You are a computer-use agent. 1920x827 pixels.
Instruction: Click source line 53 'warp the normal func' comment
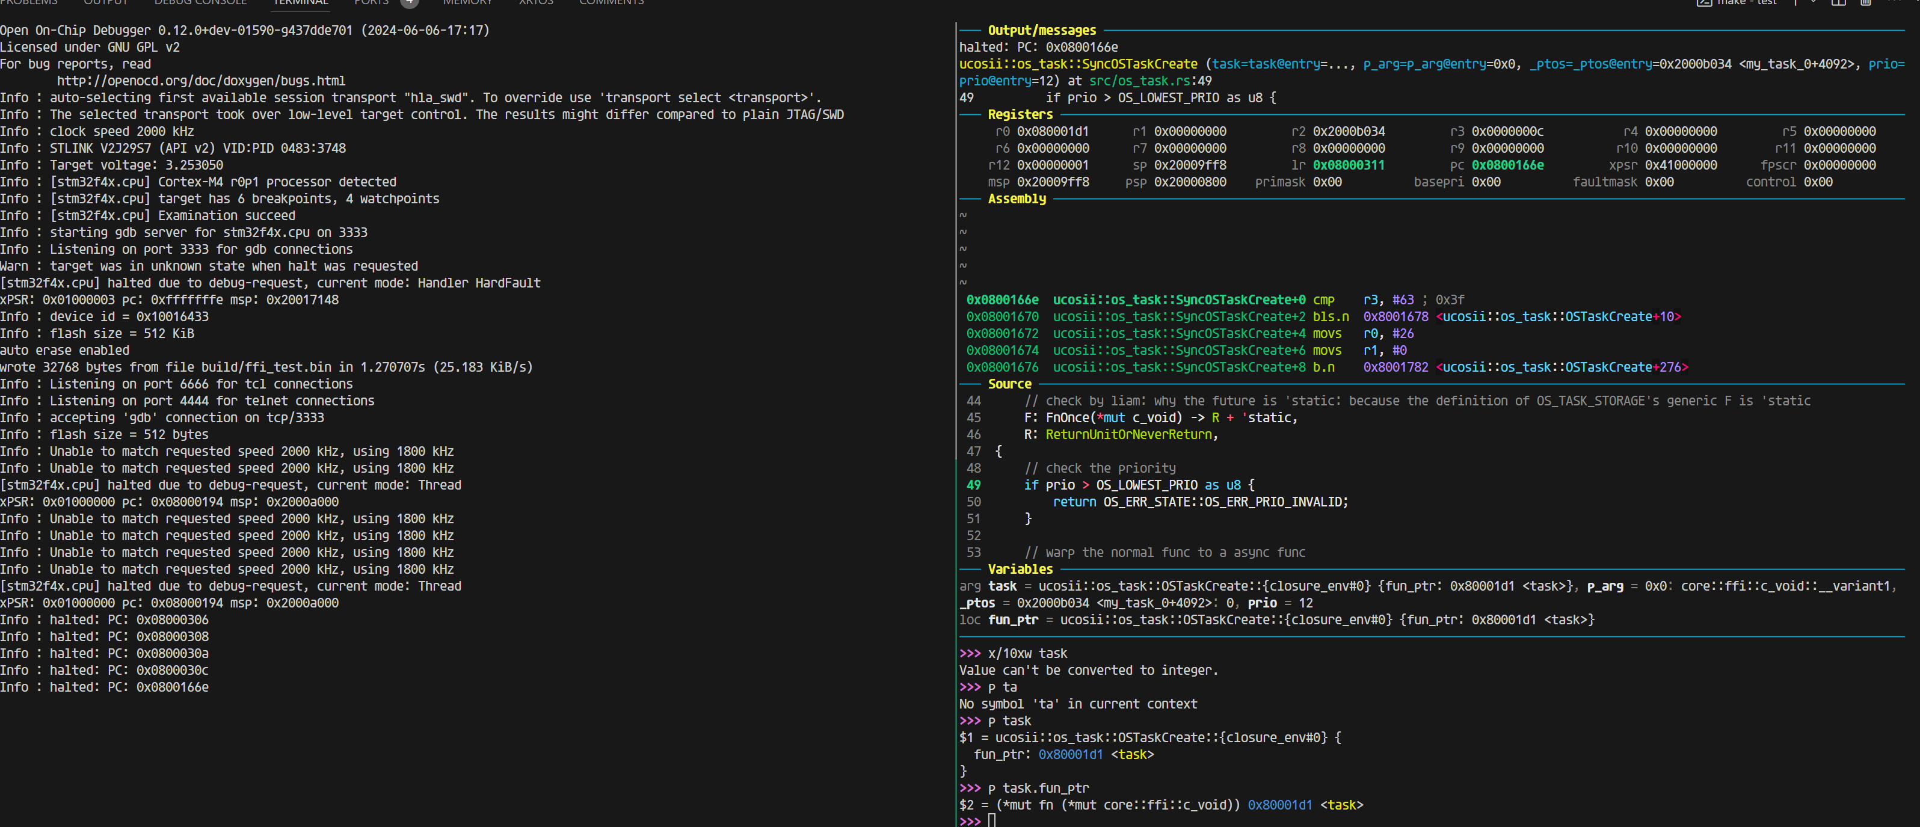pos(1165,553)
